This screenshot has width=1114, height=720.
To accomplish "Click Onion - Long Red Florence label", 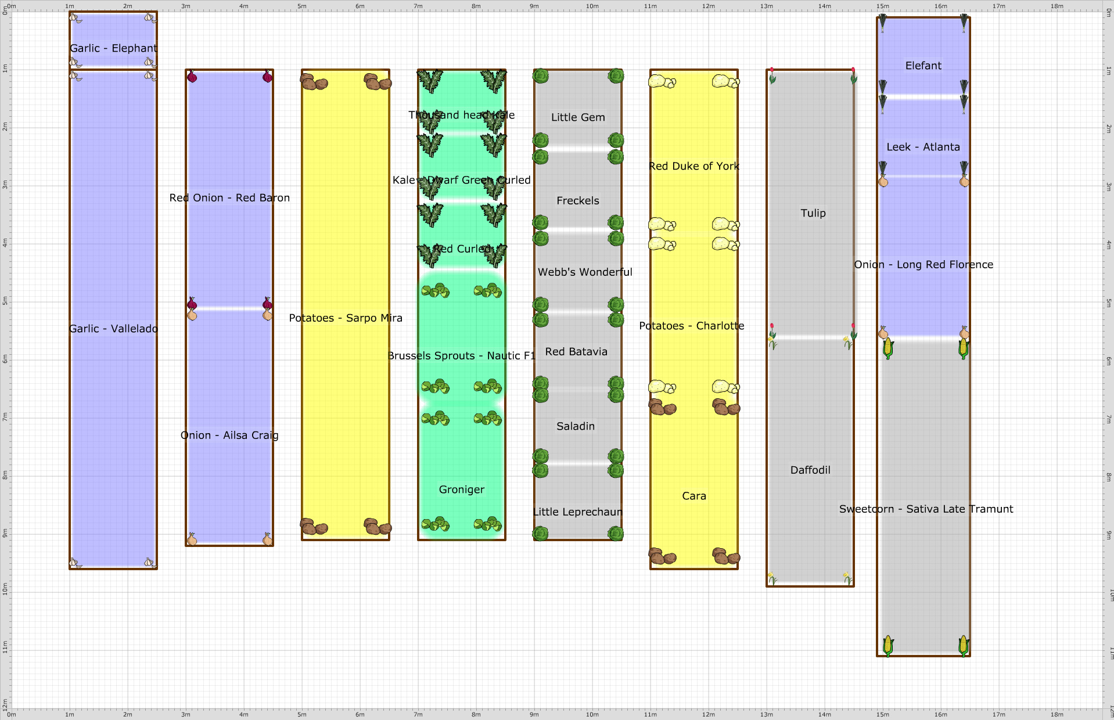I will (923, 265).
